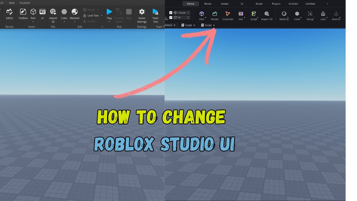Switch to the PLUGINS tab in classic ribbon
The height and width of the screenshot is (201, 357).
[25, 3]
